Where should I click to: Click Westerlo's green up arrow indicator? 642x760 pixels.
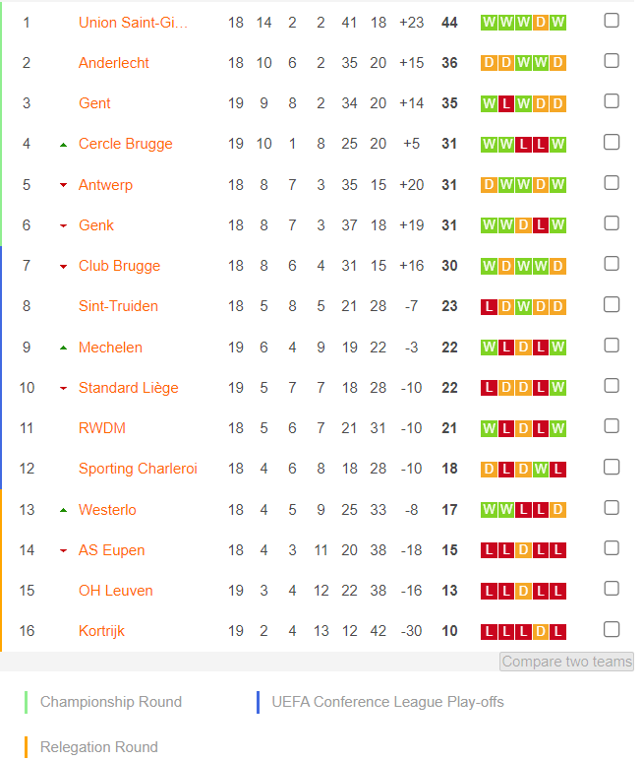point(63,510)
